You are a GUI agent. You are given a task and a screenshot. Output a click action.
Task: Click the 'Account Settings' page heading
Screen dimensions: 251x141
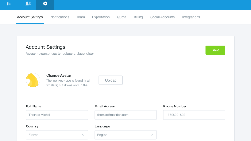pos(46,47)
